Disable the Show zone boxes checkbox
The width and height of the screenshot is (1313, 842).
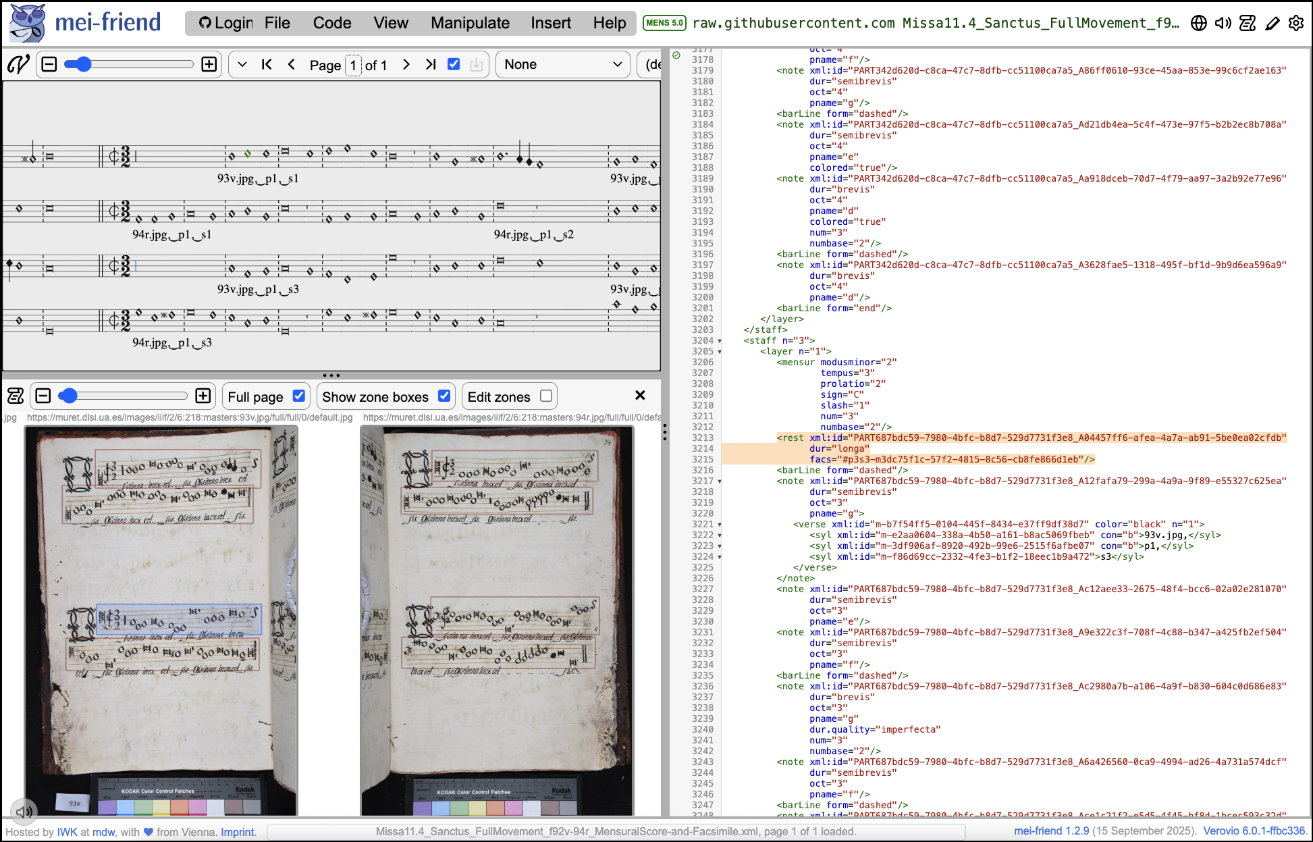pyautogui.click(x=444, y=396)
